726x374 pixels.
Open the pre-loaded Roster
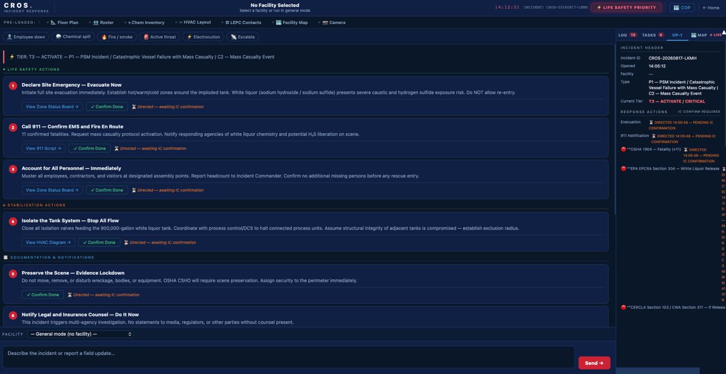point(103,23)
